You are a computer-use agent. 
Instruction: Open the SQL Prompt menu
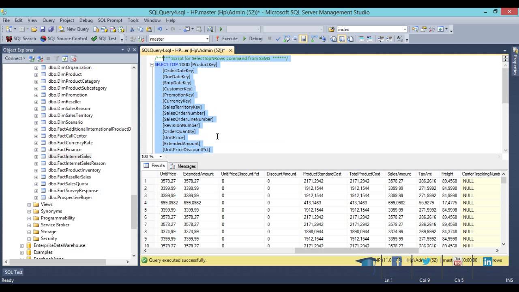click(110, 20)
